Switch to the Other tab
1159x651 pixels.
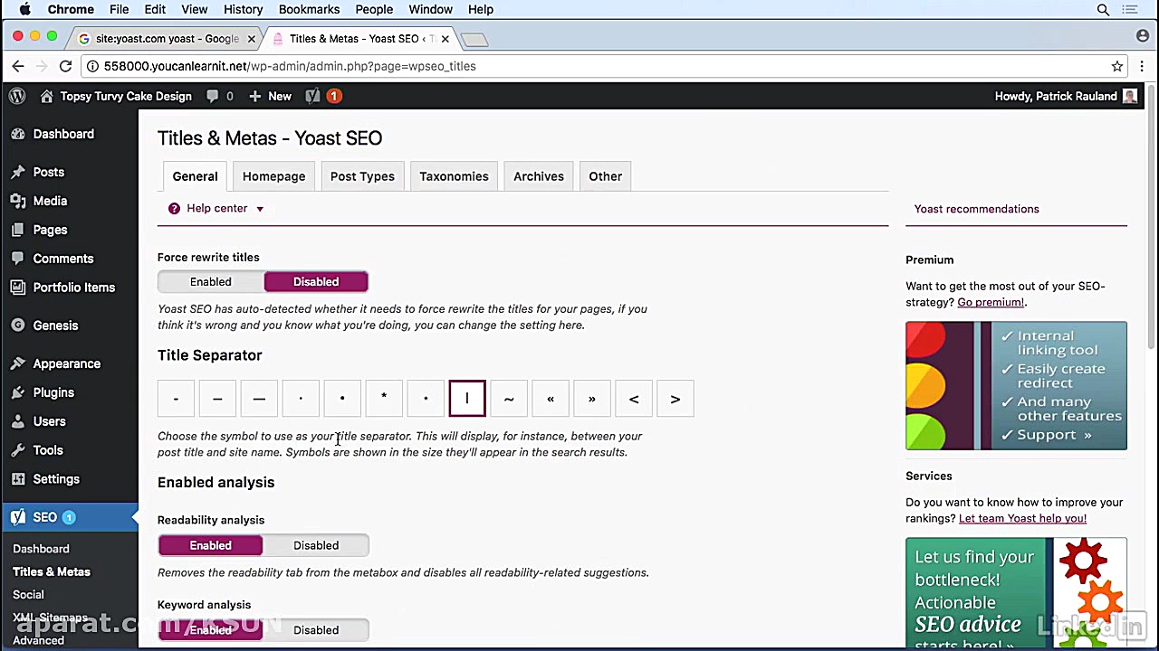point(605,176)
